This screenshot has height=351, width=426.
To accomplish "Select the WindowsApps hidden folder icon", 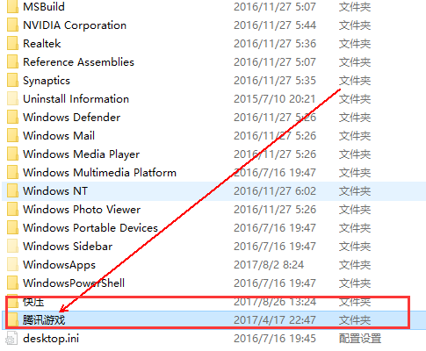I will 12,265.
